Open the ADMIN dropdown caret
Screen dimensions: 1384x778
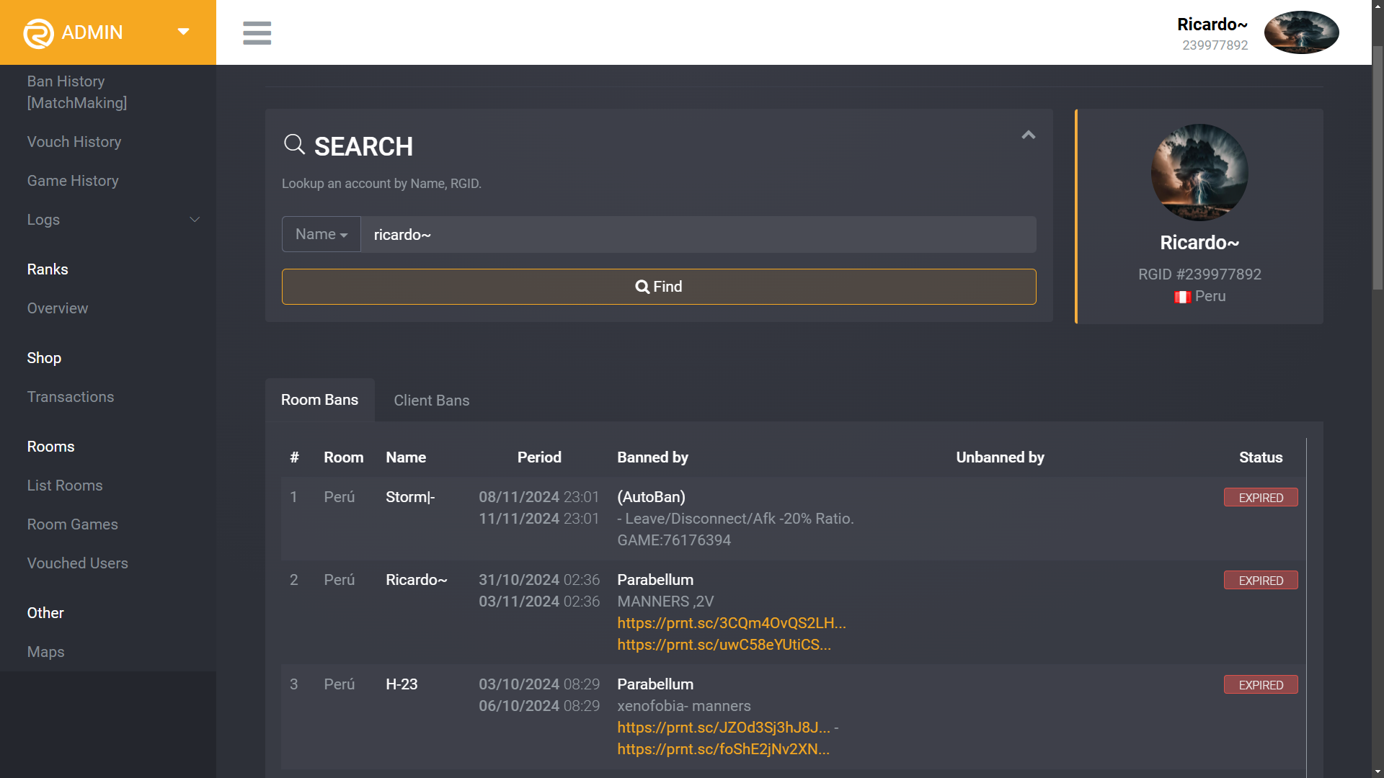tap(183, 32)
